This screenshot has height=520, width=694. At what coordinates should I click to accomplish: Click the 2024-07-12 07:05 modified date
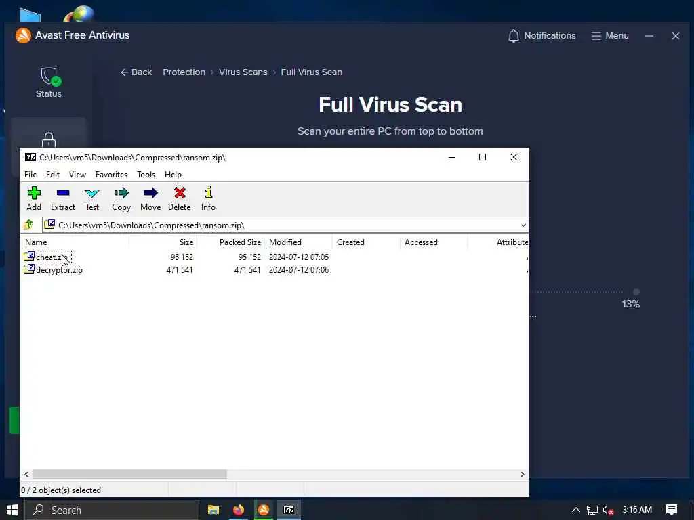(x=299, y=257)
